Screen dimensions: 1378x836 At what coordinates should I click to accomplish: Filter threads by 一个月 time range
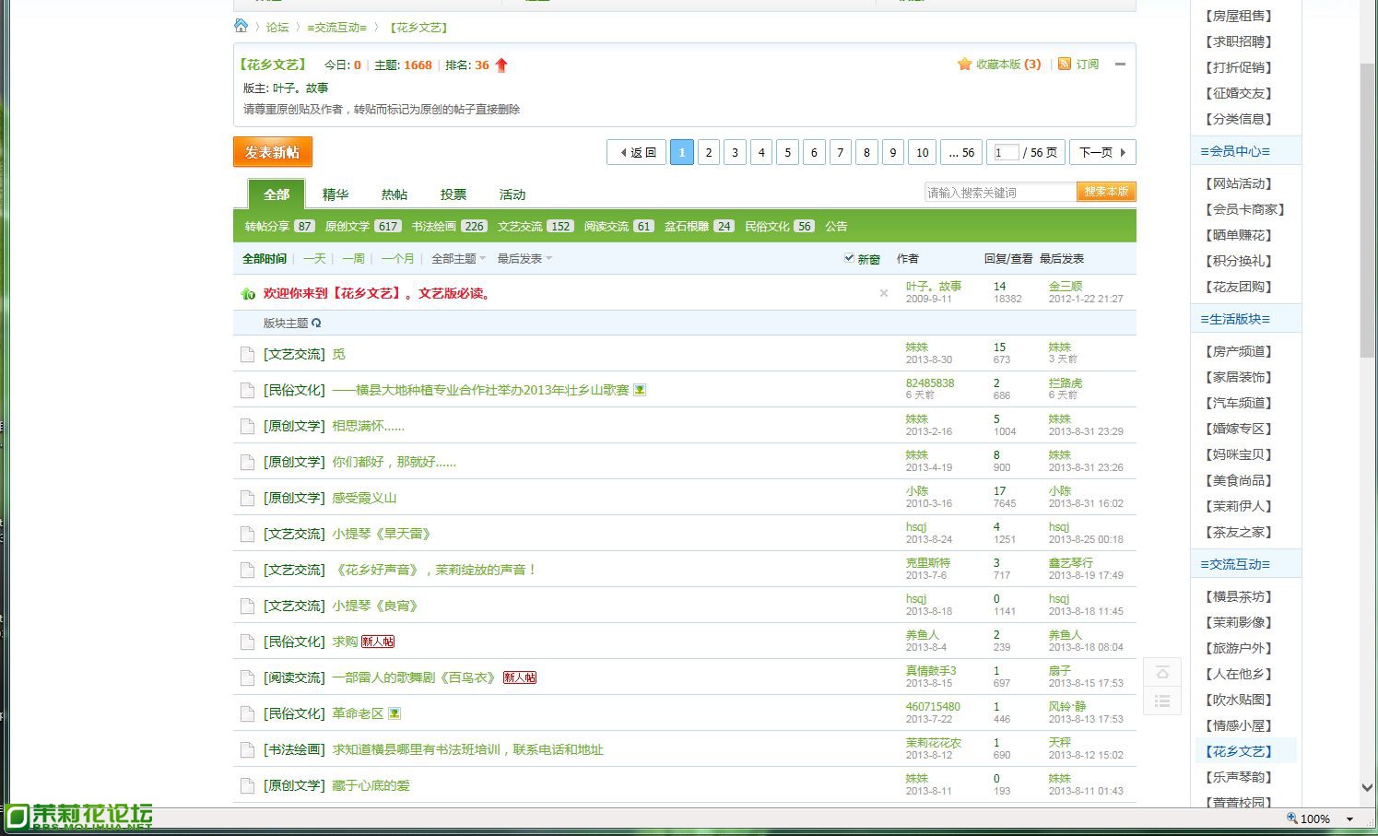(397, 259)
